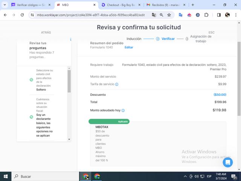Click the ($50.00) discount amount
Viewport: 241px width, 181px height.
(x=220, y=95)
